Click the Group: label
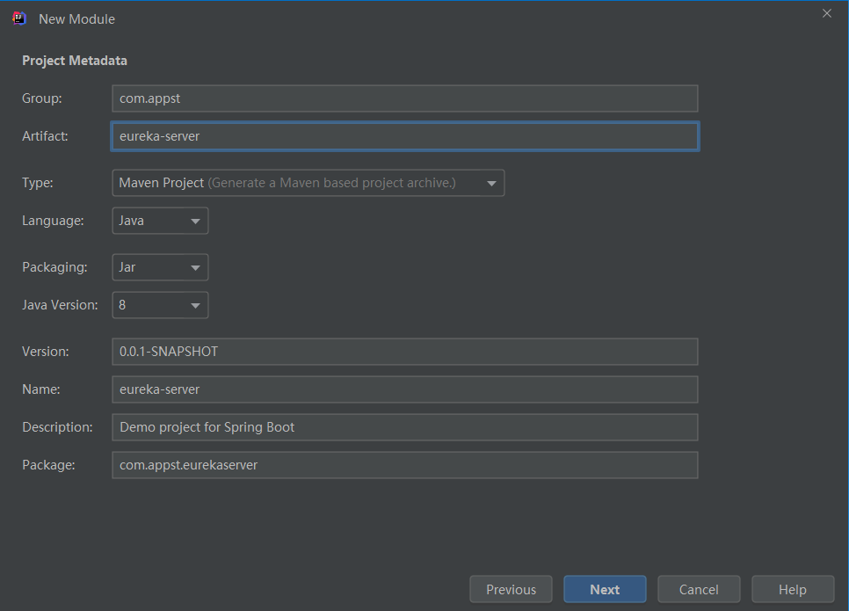Viewport: 849px width, 611px height. coord(42,98)
